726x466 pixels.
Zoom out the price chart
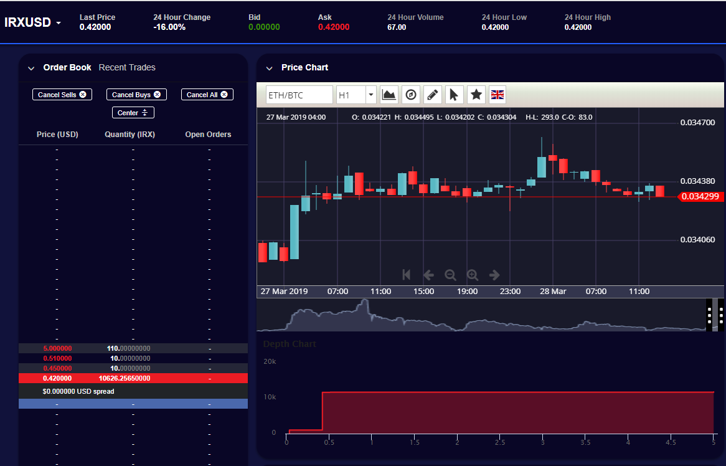pos(450,275)
